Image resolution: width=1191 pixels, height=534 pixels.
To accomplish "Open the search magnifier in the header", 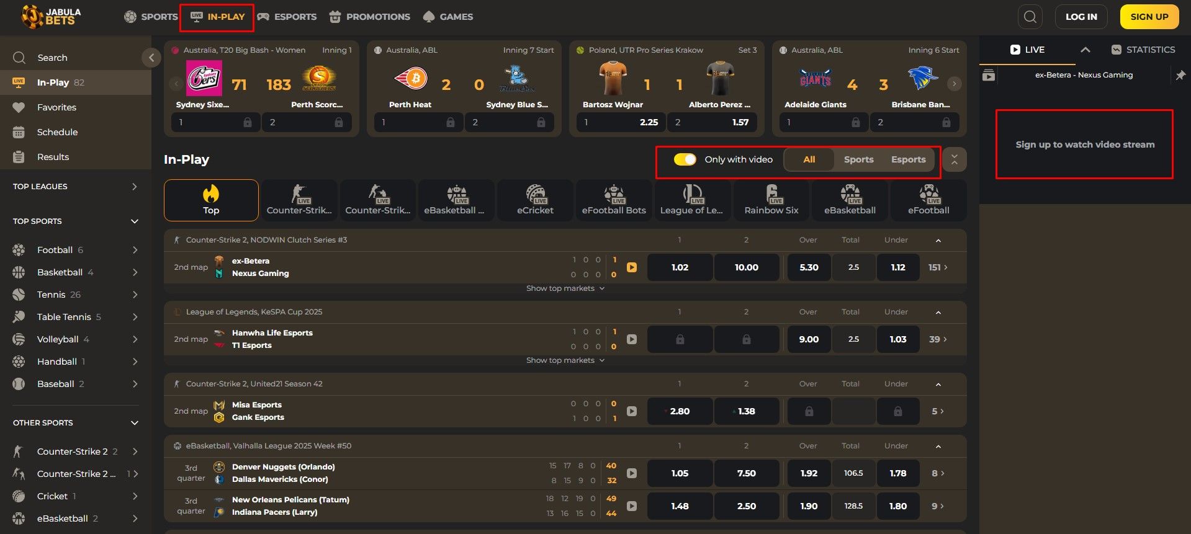I will coord(1030,17).
